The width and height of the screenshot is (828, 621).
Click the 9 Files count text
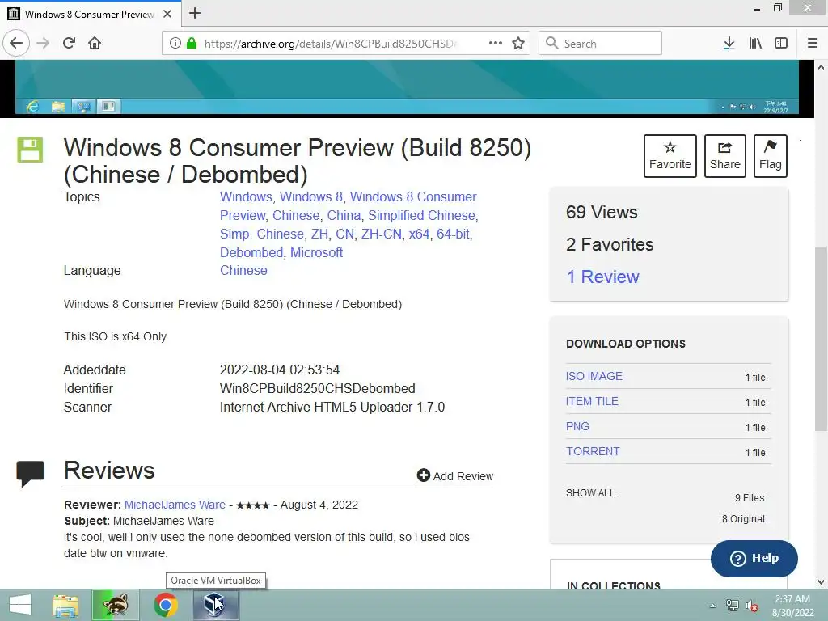tap(750, 497)
